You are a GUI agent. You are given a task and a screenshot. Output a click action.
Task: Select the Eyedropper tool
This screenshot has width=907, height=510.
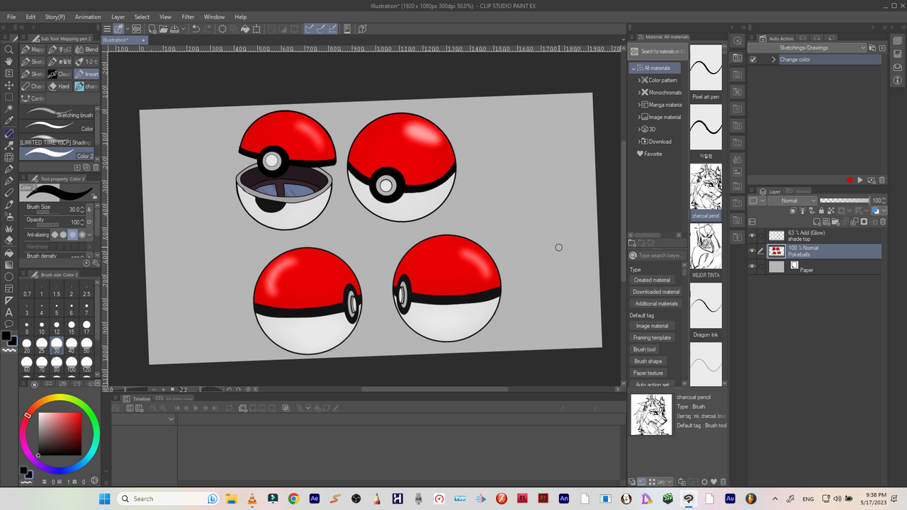tap(9, 121)
